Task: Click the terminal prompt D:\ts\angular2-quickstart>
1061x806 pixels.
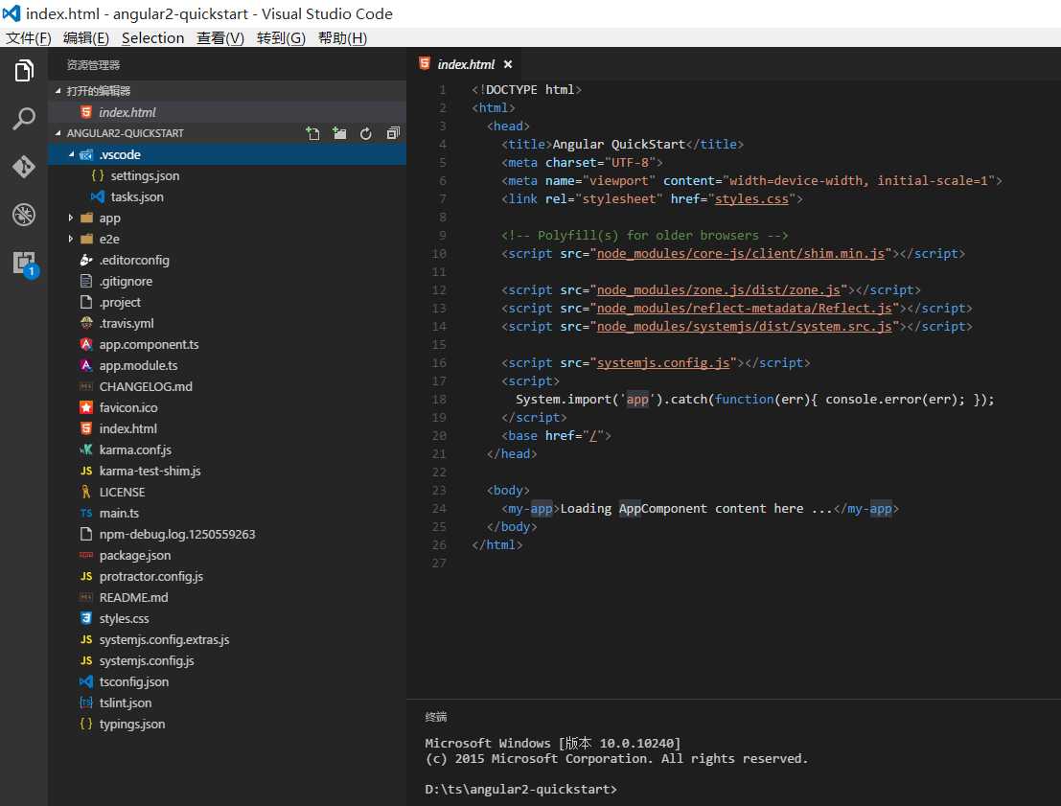Action: point(521,789)
